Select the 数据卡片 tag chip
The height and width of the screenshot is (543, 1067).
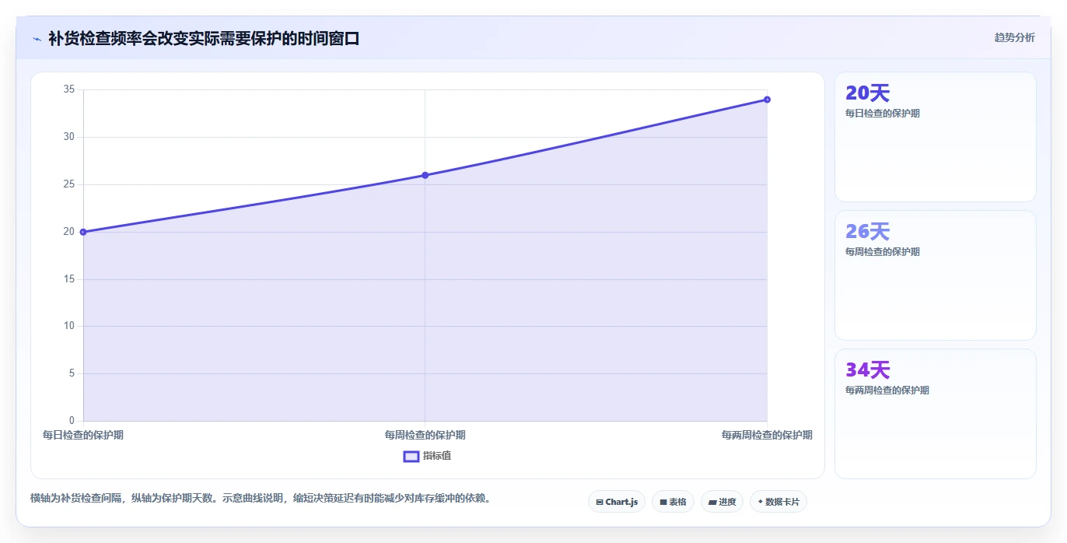pyautogui.click(x=778, y=502)
